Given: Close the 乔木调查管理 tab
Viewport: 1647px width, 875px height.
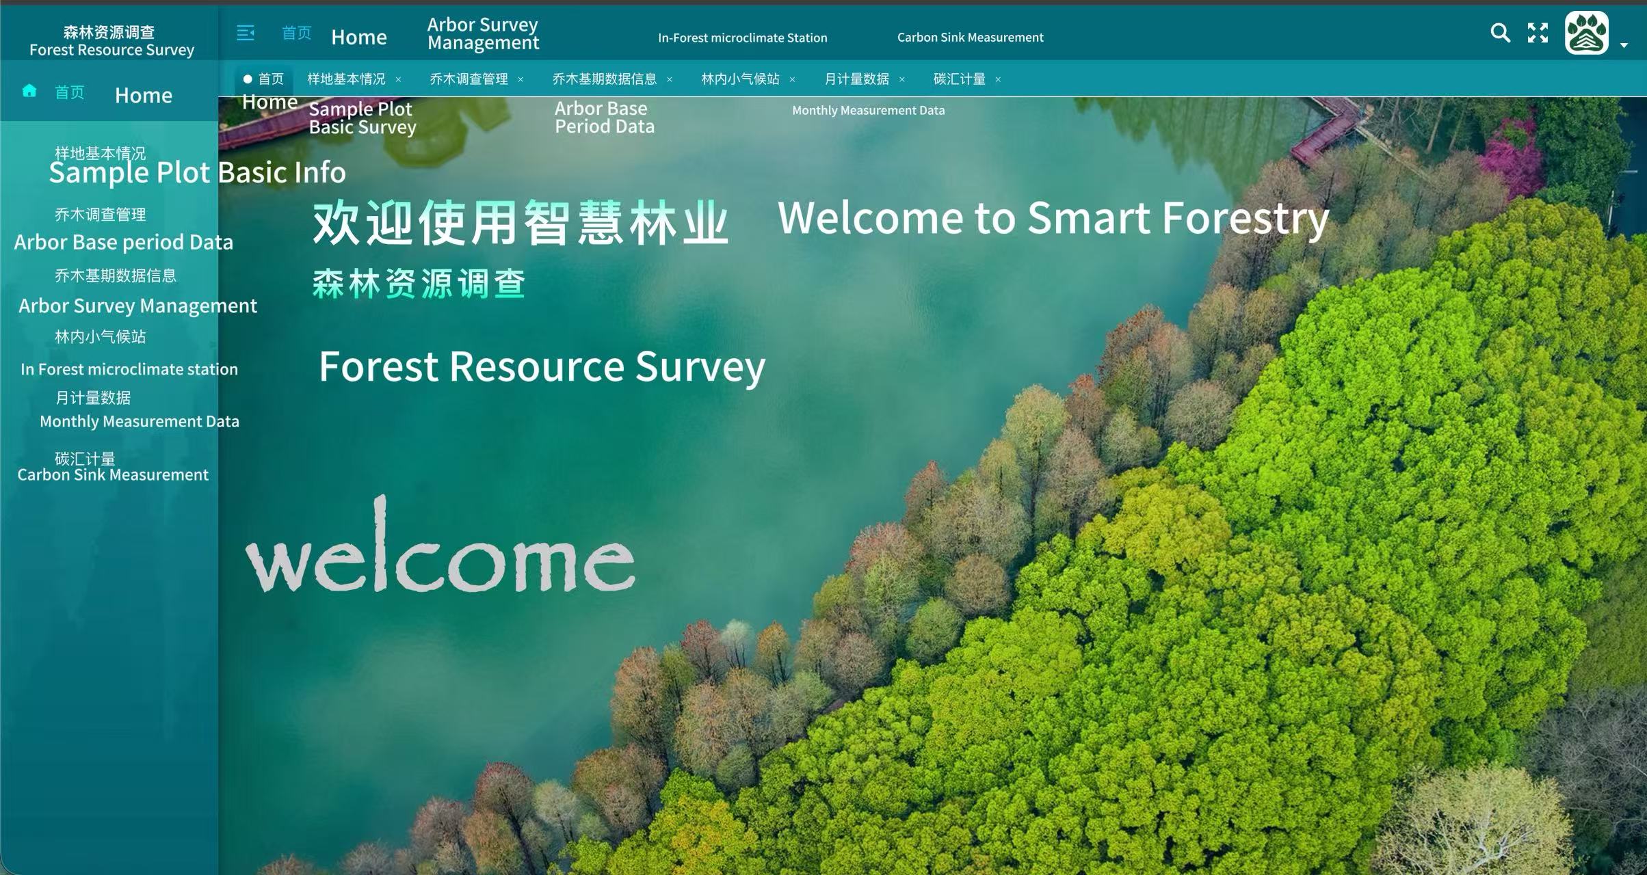Looking at the screenshot, I should click(521, 80).
